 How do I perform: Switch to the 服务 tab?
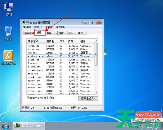(x=49, y=33)
